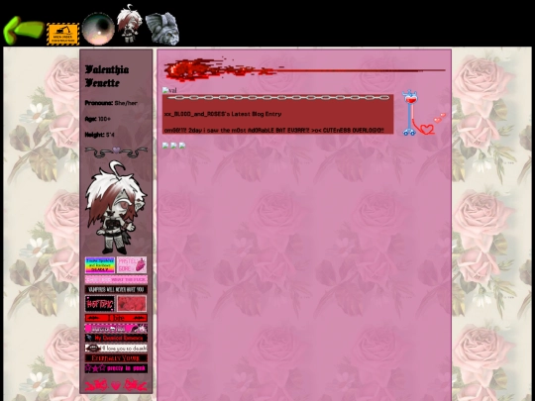Click the pink 'what the fuck' banner

[116, 279]
